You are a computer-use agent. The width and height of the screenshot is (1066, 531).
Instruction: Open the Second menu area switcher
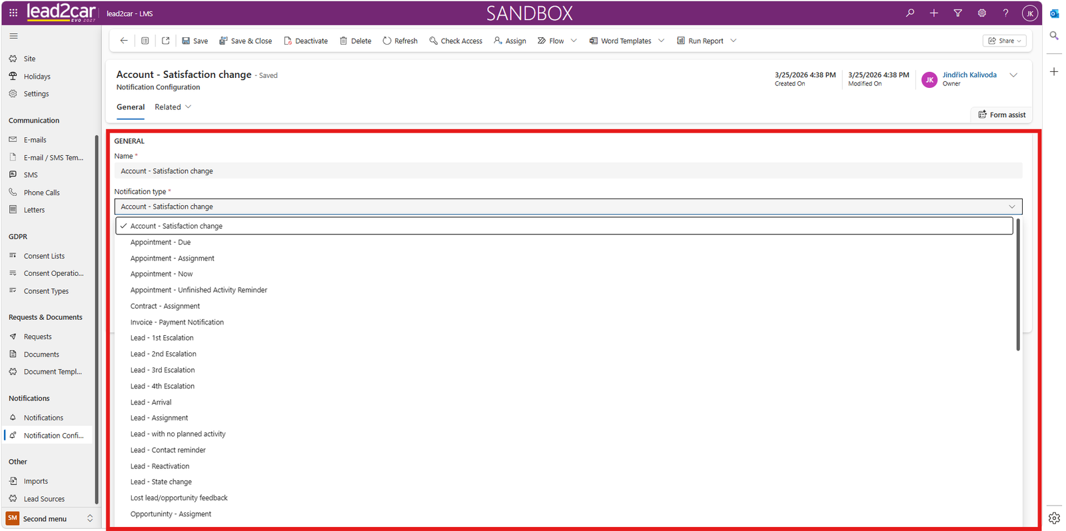(50, 518)
